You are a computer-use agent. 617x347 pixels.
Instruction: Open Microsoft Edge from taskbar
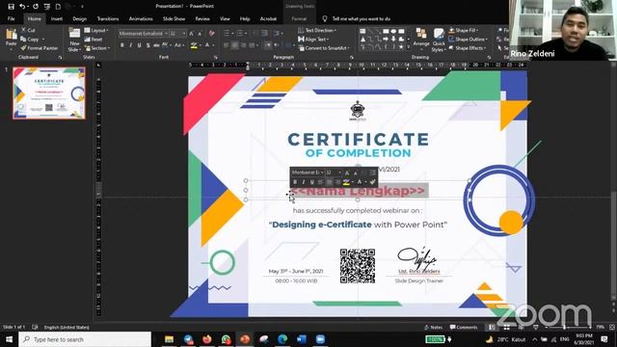point(282,339)
